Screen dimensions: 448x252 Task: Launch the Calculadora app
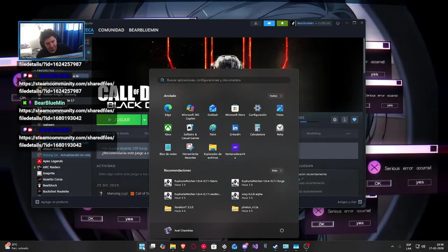[258, 130]
